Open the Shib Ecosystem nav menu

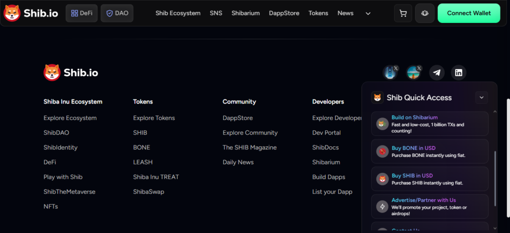[178, 13]
